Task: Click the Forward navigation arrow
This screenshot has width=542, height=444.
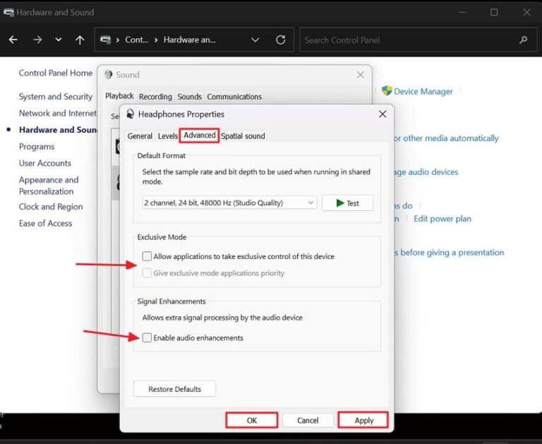Action: tap(36, 40)
